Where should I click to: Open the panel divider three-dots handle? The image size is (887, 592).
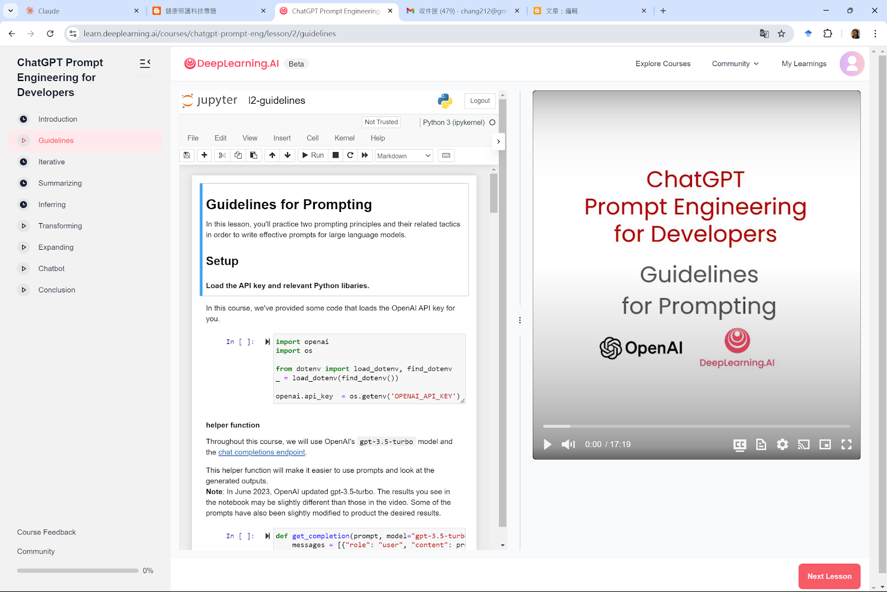519,320
